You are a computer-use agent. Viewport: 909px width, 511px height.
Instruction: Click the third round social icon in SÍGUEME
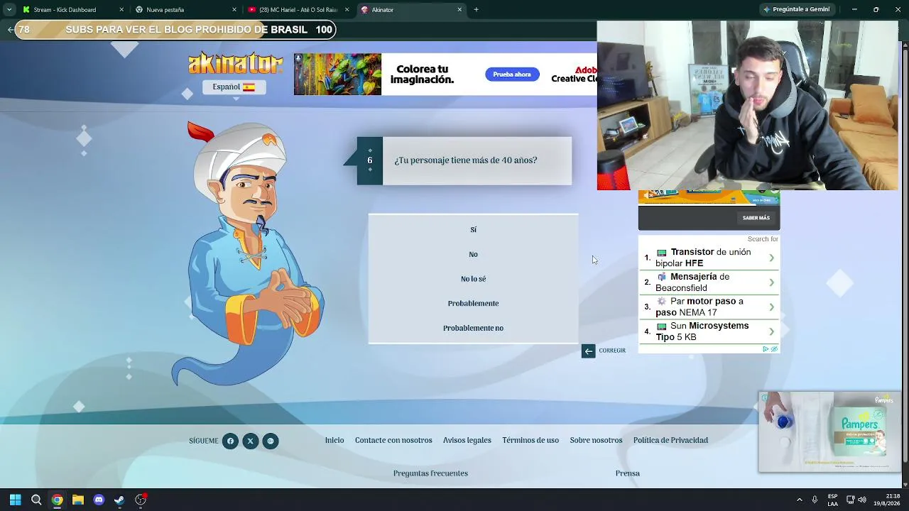tap(270, 441)
